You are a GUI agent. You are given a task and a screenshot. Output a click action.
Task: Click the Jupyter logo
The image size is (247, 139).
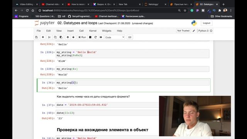(x=45, y=23)
